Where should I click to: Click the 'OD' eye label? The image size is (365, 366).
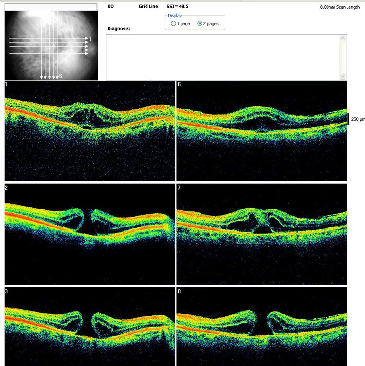(x=110, y=6)
